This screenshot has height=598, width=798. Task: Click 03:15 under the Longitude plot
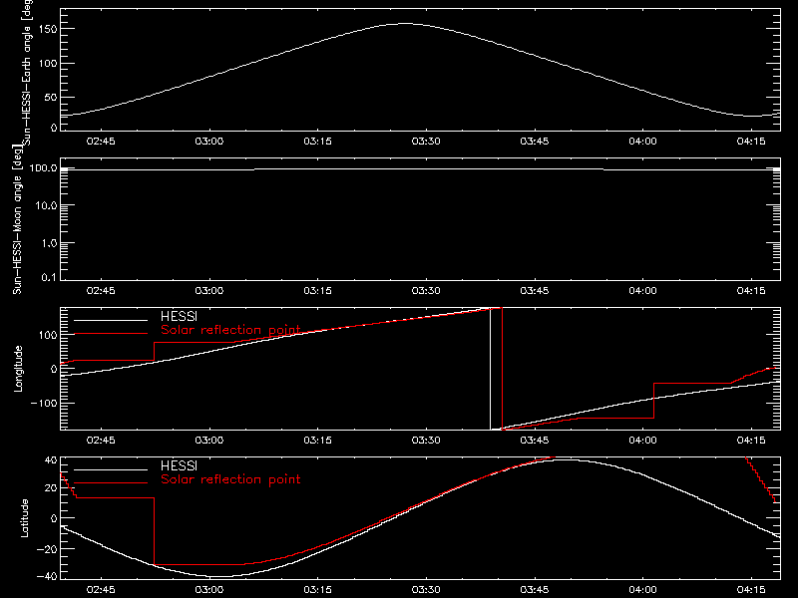click(x=317, y=441)
